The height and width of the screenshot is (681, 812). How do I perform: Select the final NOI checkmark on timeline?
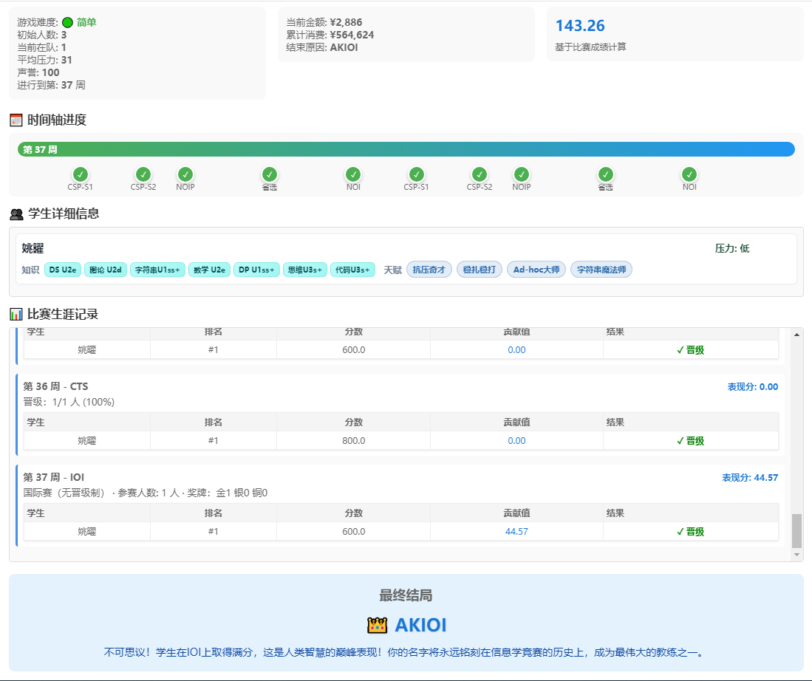(x=689, y=174)
